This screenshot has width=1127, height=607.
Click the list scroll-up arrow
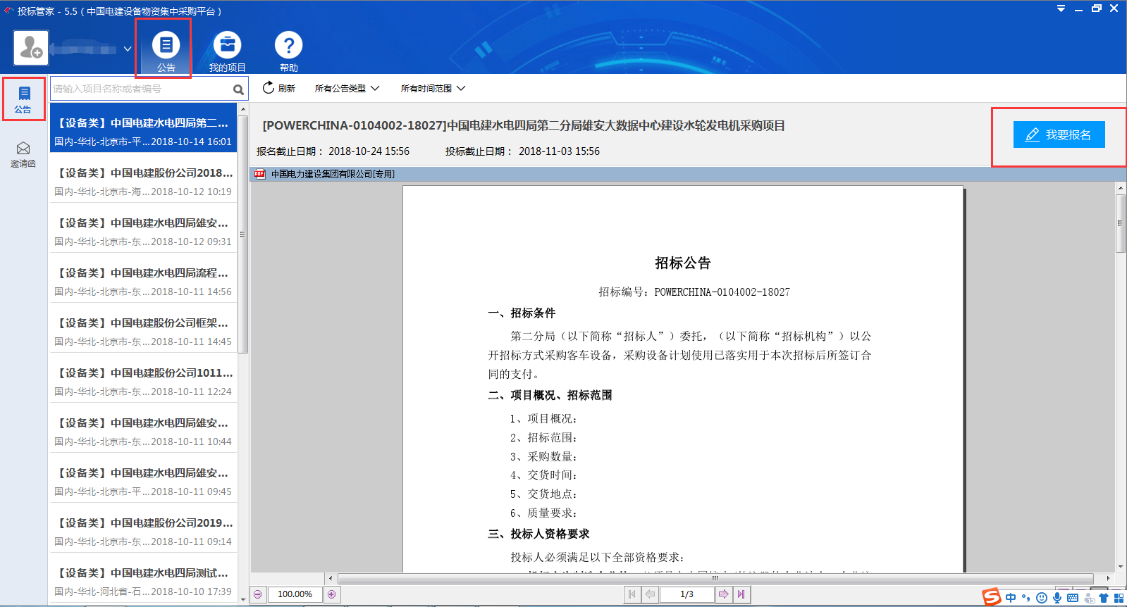pyautogui.click(x=243, y=109)
